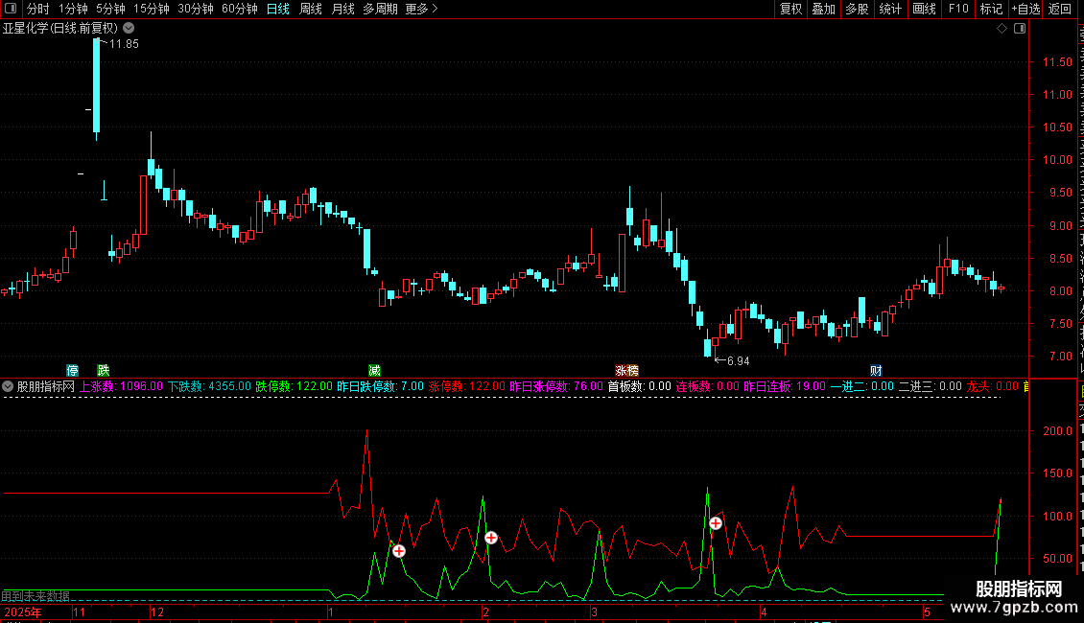Screen dimensions: 1084x623
Task: Toggle 复权 price adjustment
Action: point(790,9)
